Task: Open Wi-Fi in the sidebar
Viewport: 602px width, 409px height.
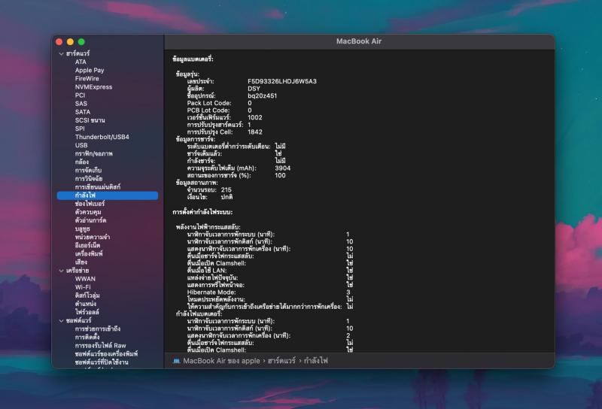Action: (83, 287)
